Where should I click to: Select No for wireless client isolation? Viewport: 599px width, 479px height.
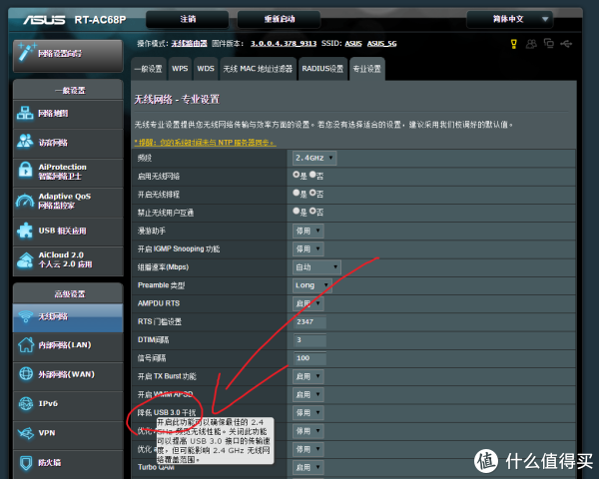point(312,211)
